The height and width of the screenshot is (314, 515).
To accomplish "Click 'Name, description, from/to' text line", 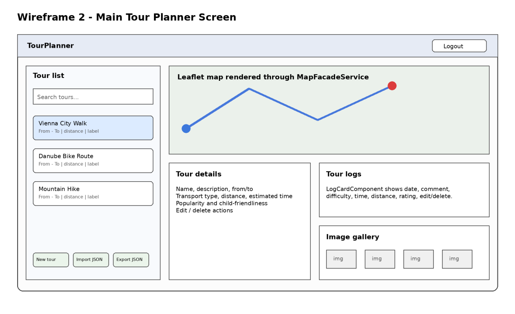I will (x=215, y=189).
